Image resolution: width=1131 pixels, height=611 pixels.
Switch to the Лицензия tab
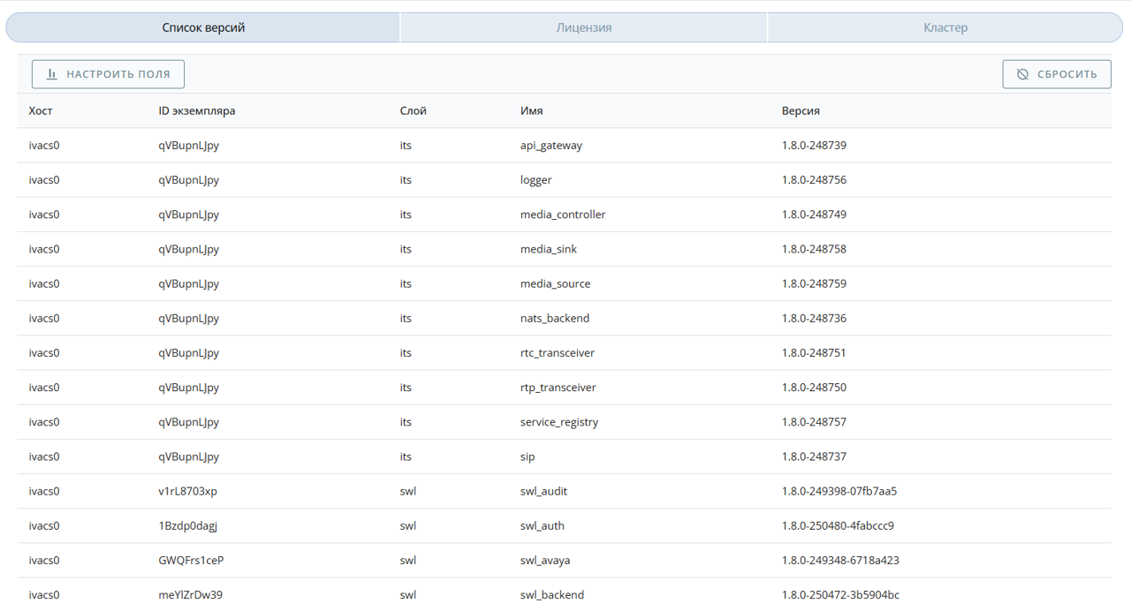(583, 27)
